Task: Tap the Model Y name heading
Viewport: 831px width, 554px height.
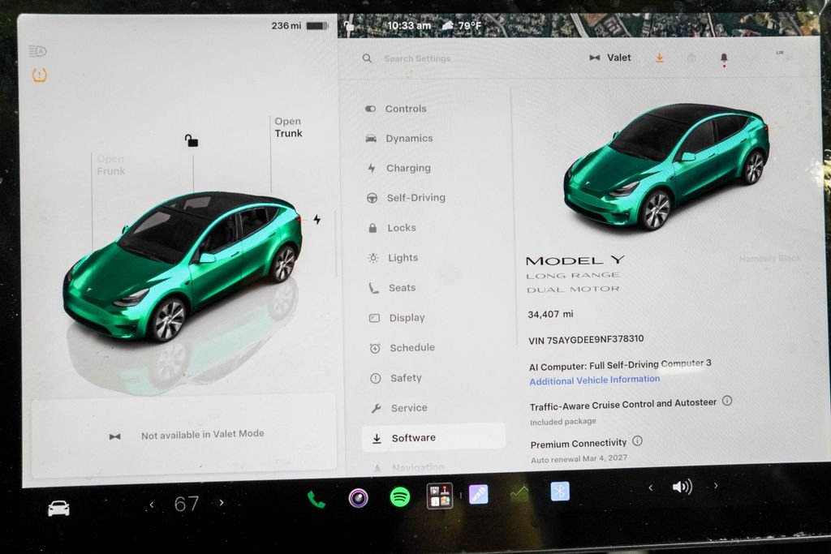Action: point(575,260)
